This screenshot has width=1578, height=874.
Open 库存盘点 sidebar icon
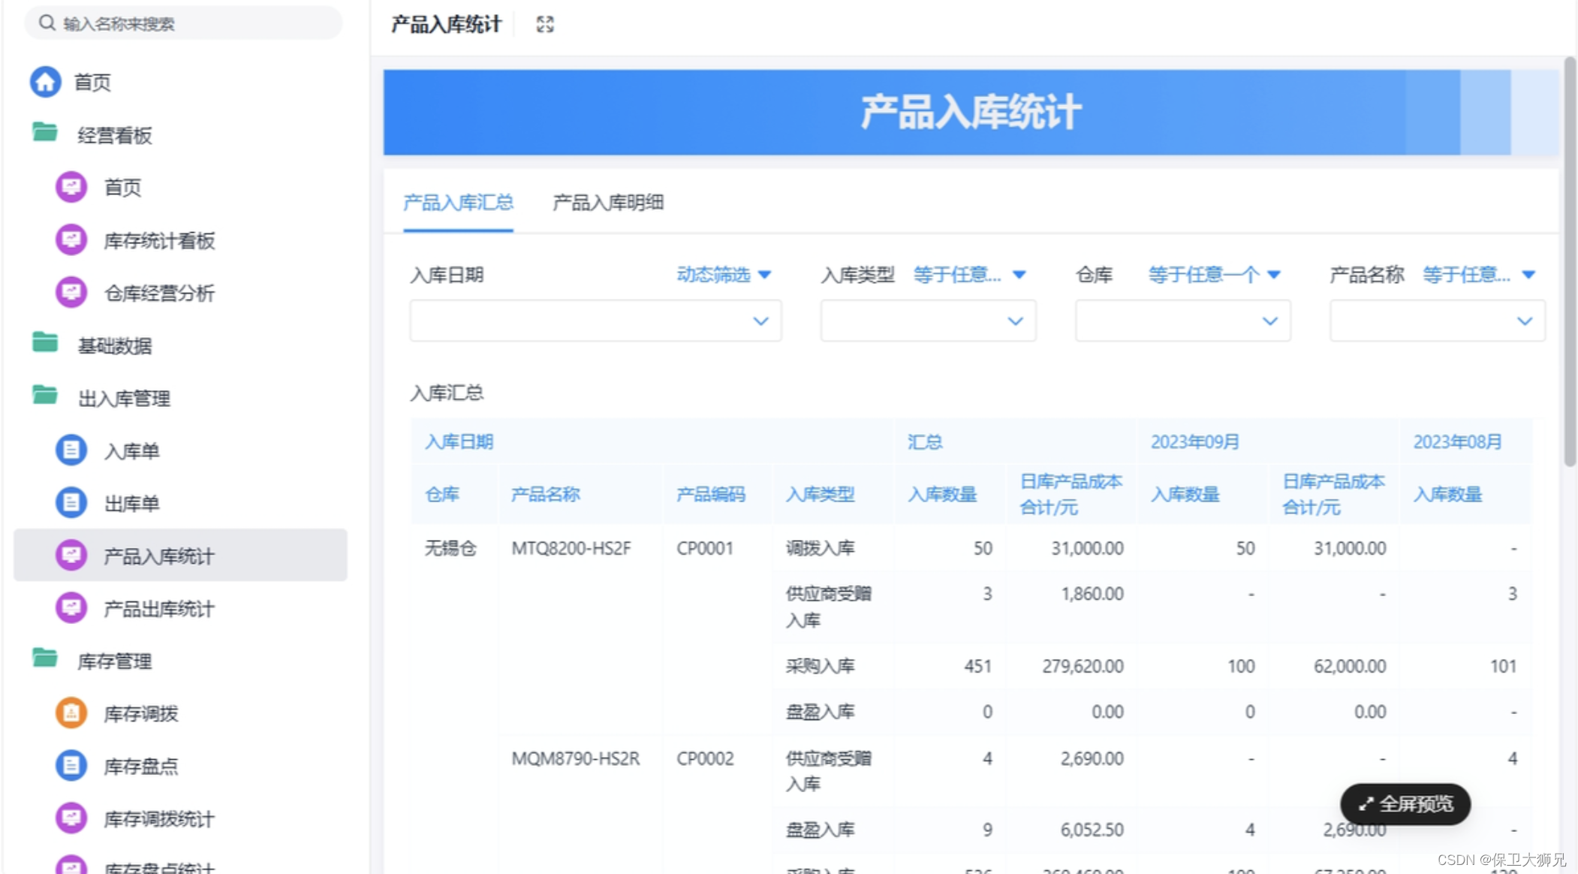coord(71,766)
